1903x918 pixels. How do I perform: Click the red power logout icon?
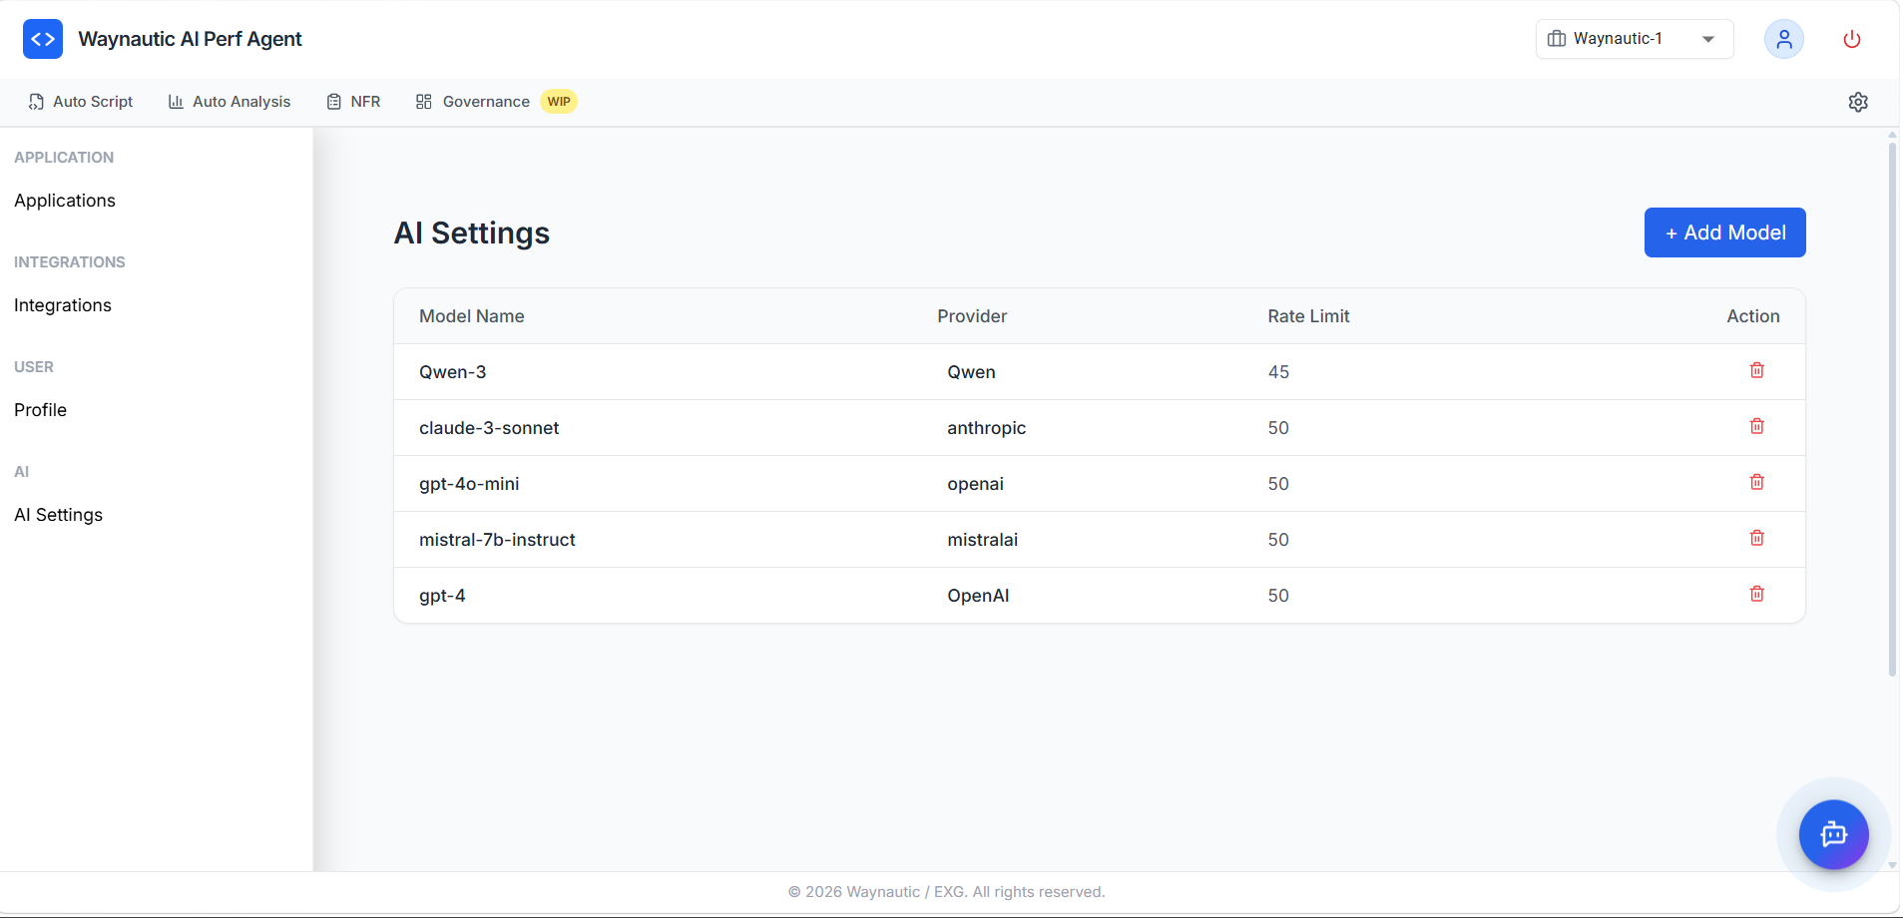[1850, 39]
